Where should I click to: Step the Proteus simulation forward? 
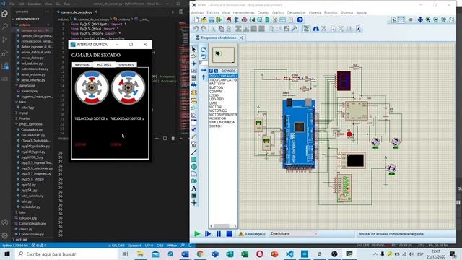[208, 234]
